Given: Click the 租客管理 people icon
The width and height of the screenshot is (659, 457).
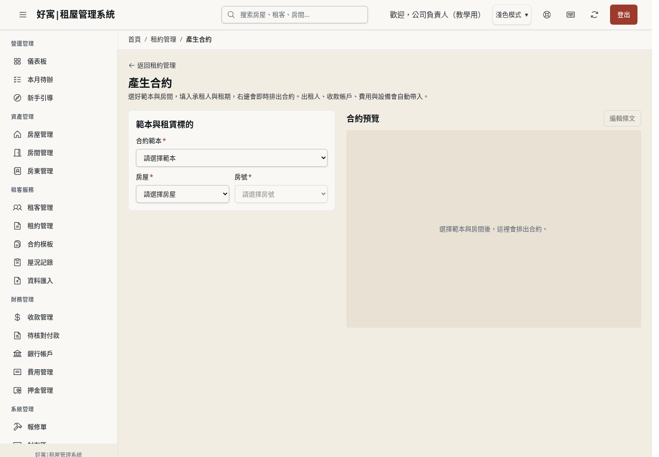Looking at the screenshot, I should point(17,207).
